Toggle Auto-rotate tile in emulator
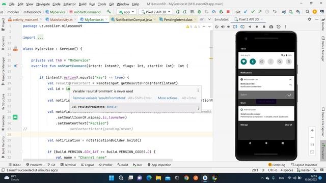 click(x=280, y=62)
